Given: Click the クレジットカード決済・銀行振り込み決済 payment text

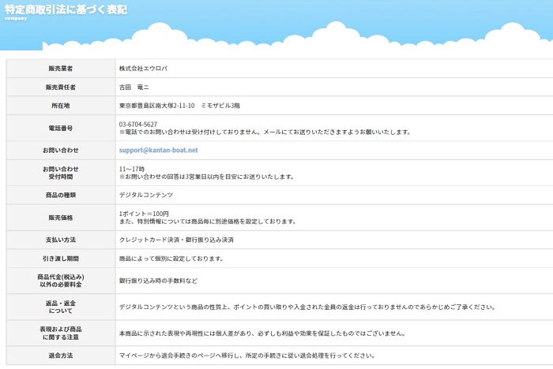Looking at the screenshot, I should click(176, 240).
